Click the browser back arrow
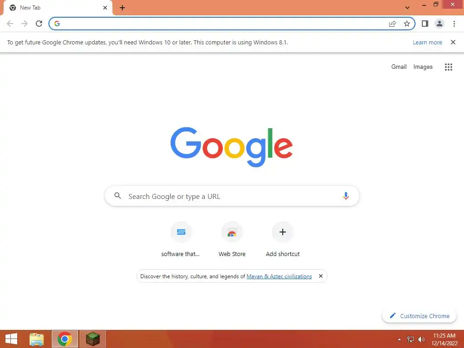 pos(10,24)
